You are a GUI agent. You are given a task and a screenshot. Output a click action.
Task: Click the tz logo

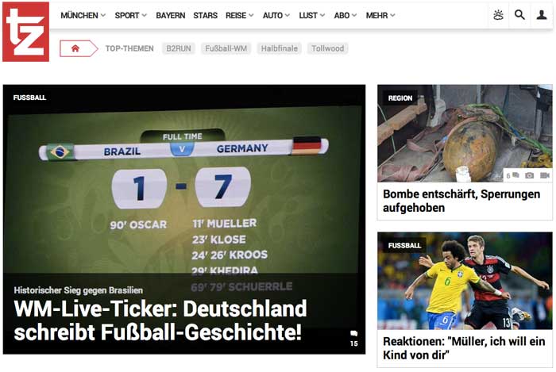pyautogui.click(x=26, y=32)
